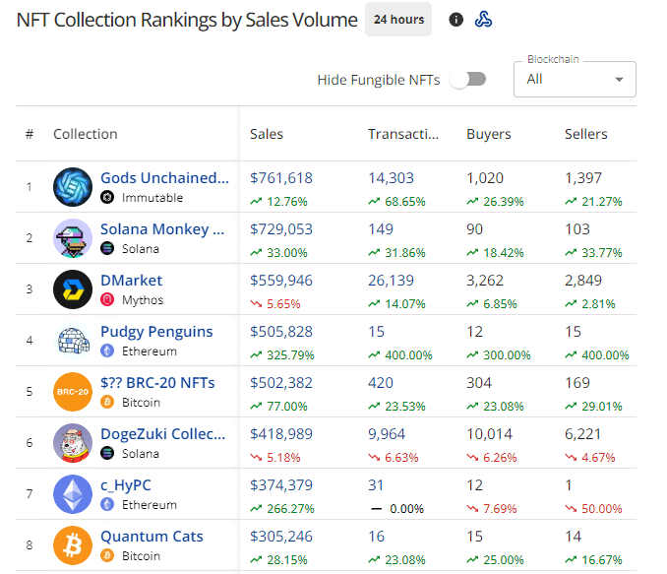Viewport: 667px width, 574px height.
Task: Click the Collection column header
Action: click(85, 134)
